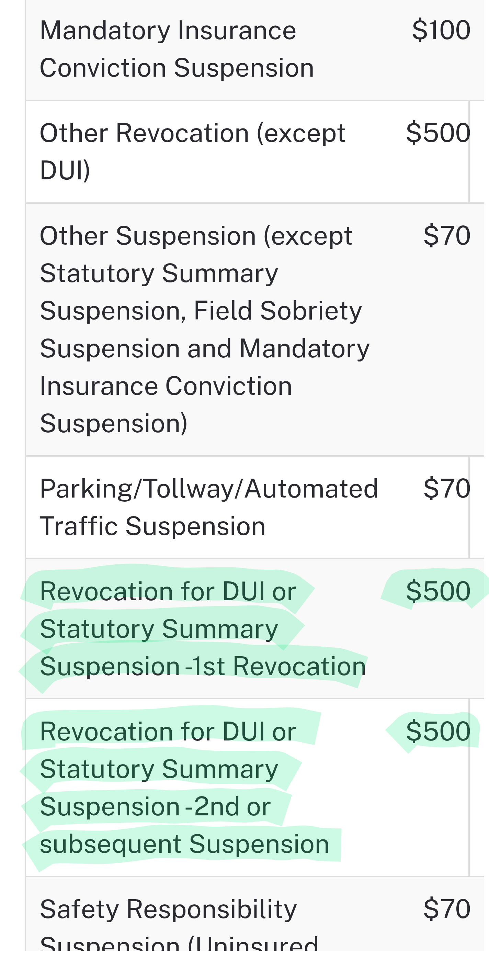489x959 pixels.
Task: Select the highlighted 2nd or subsequent Suspension entry
Action: point(185,788)
